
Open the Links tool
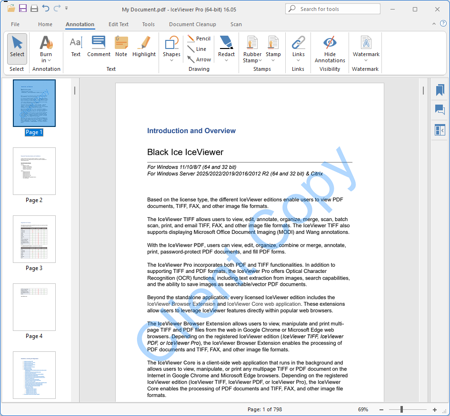(x=298, y=46)
